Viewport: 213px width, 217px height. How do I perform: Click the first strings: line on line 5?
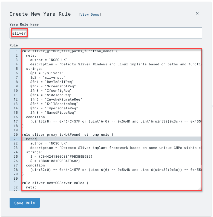34,69
